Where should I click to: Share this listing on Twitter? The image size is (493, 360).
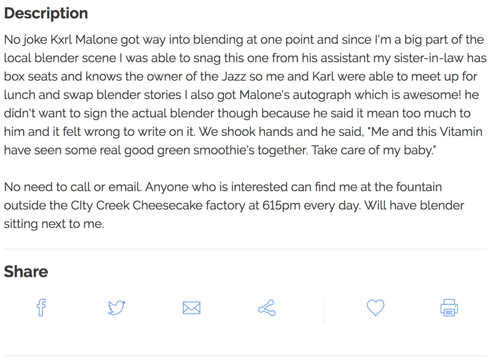116,308
